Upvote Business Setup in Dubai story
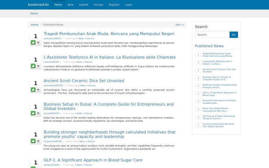The image size is (269, 168). coord(33,113)
